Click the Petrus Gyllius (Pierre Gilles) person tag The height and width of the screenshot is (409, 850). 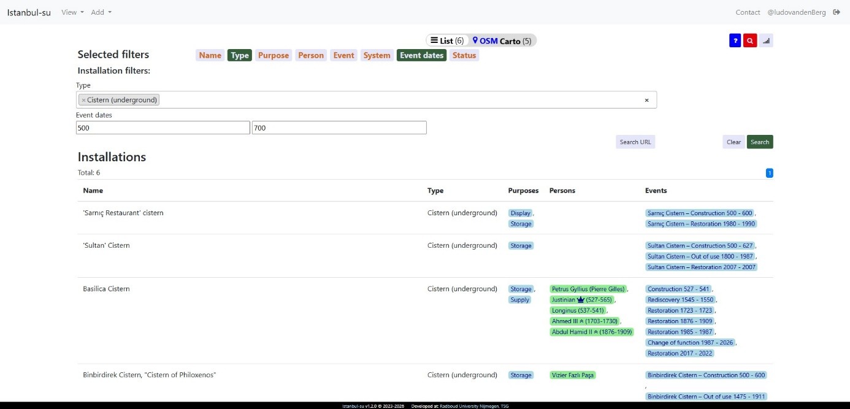[588, 289]
